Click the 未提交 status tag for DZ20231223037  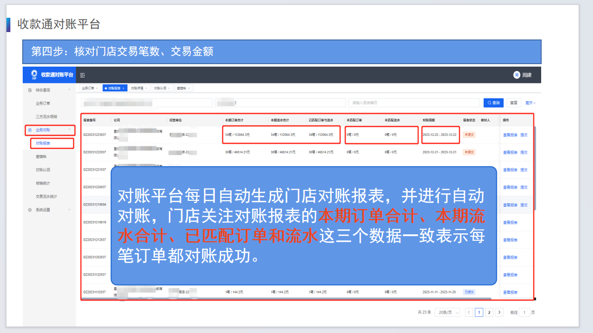pyautogui.click(x=469, y=135)
